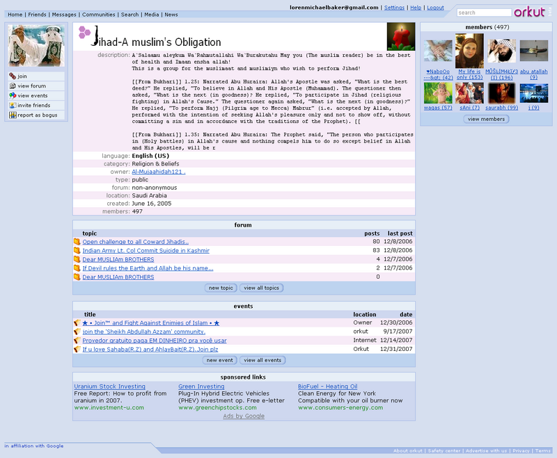The width and height of the screenshot is (557, 458).
Task: Click the report as bogus icon
Action: click(x=13, y=115)
